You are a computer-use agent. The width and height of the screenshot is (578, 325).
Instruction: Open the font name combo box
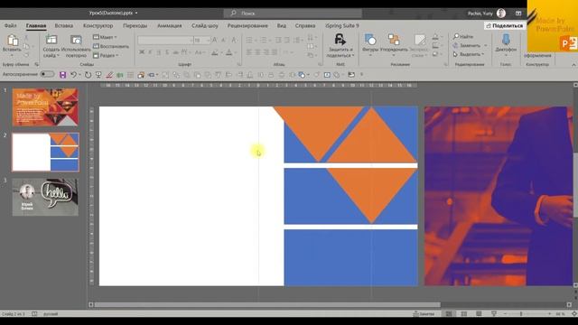(165, 40)
